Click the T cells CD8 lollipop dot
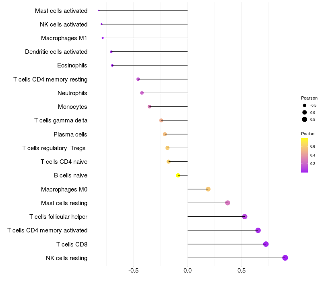322x281 pixels. click(x=266, y=244)
